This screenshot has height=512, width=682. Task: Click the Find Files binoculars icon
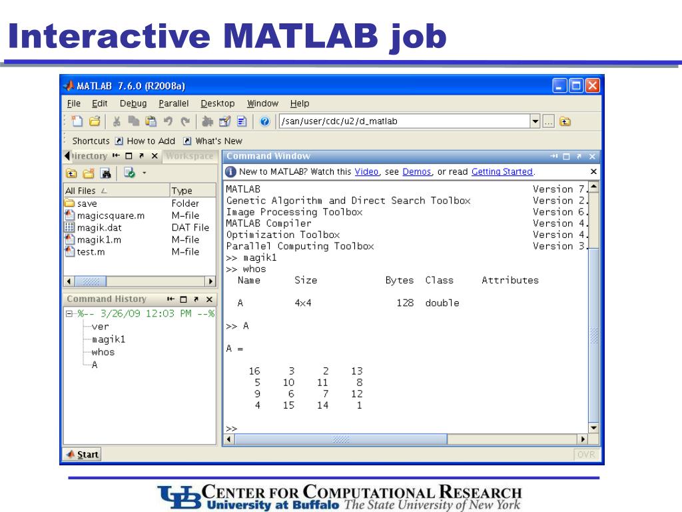(106, 172)
